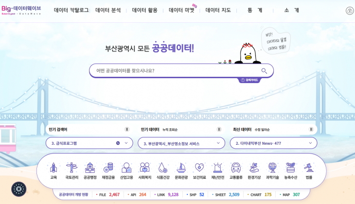
Task: Pause the 인기 데이터 rotation
Action: pos(219,129)
